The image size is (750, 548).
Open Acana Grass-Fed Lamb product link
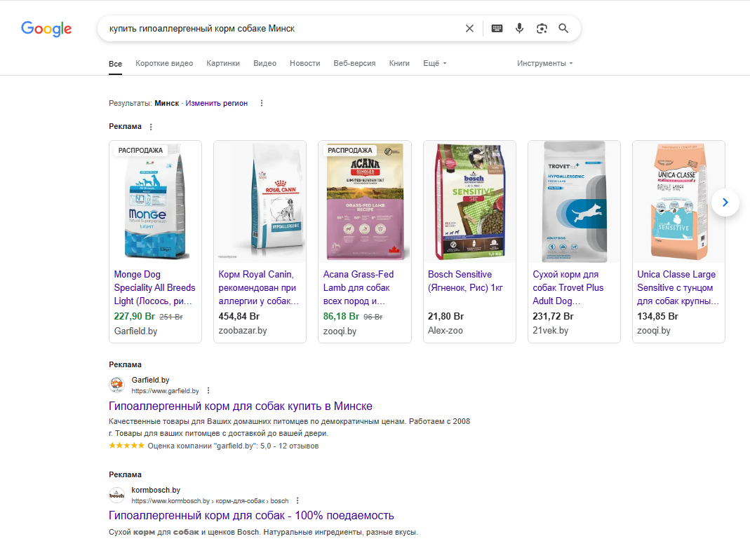coord(359,287)
